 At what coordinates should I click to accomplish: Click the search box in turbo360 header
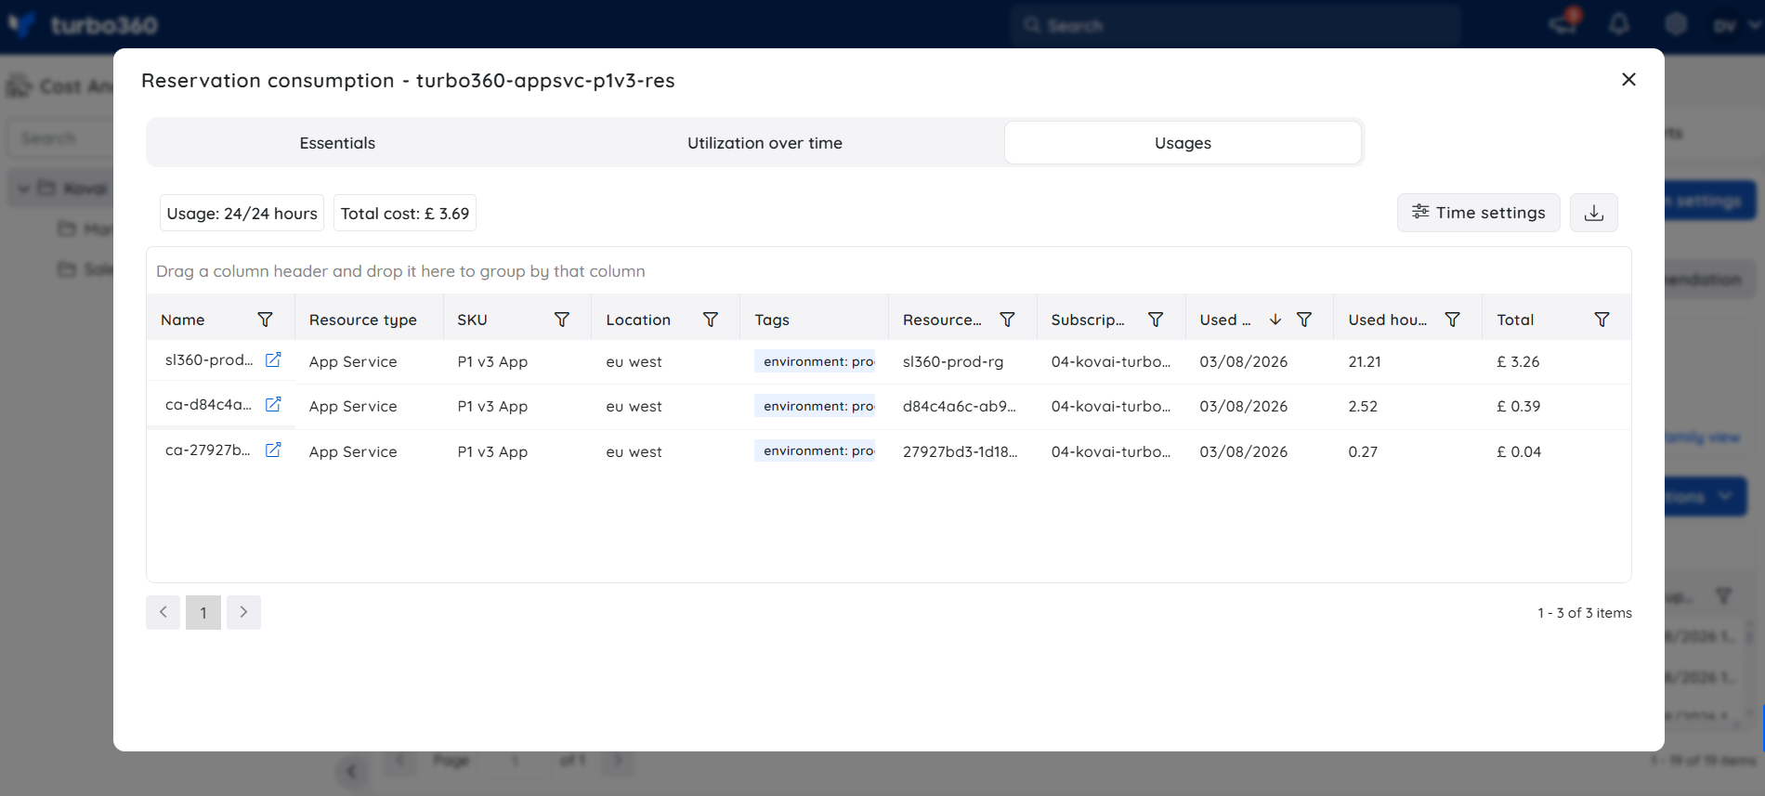pyautogui.click(x=1235, y=25)
